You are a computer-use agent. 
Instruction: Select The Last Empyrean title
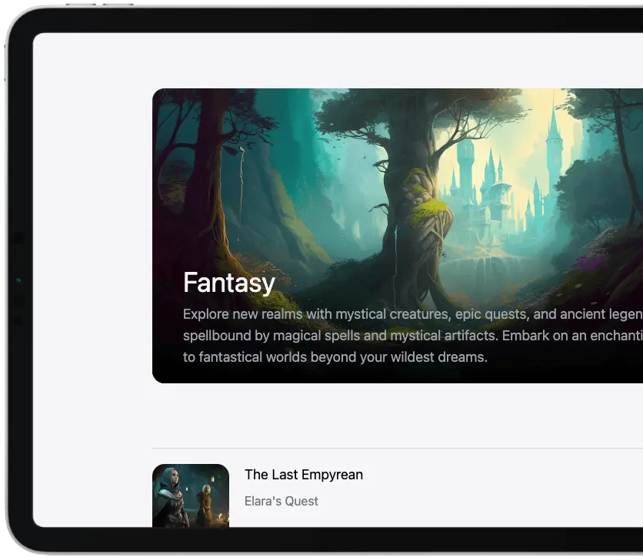point(304,475)
